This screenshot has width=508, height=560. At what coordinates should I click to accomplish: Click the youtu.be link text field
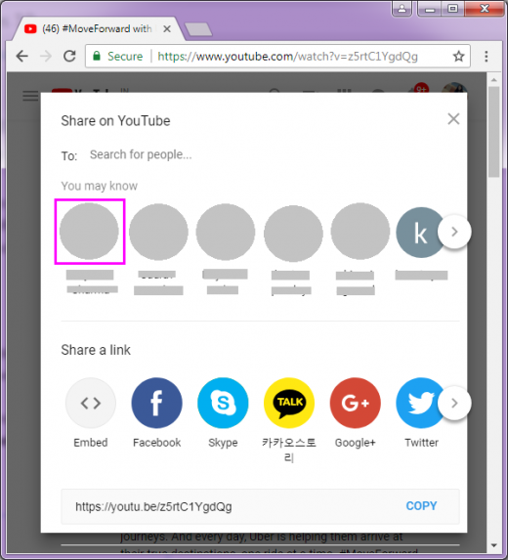pos(153,506)
